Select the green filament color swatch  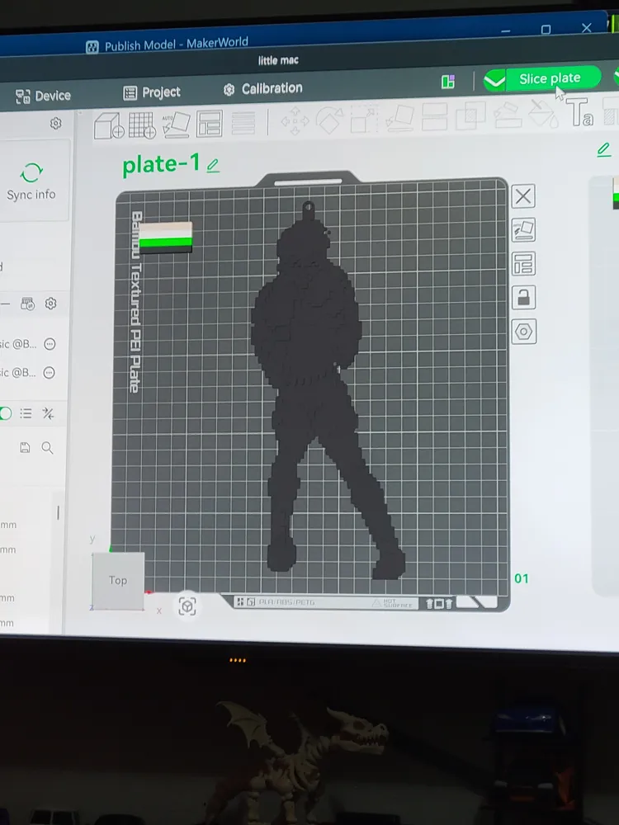pyautogui.click(x=166, y=242)
